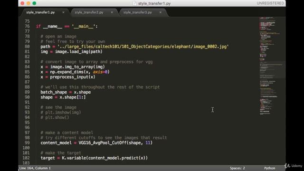This screenshot has height=171, width=304.
Task: Click 'image.load_img(path)' on line 81
Action: tap(79, 52)
